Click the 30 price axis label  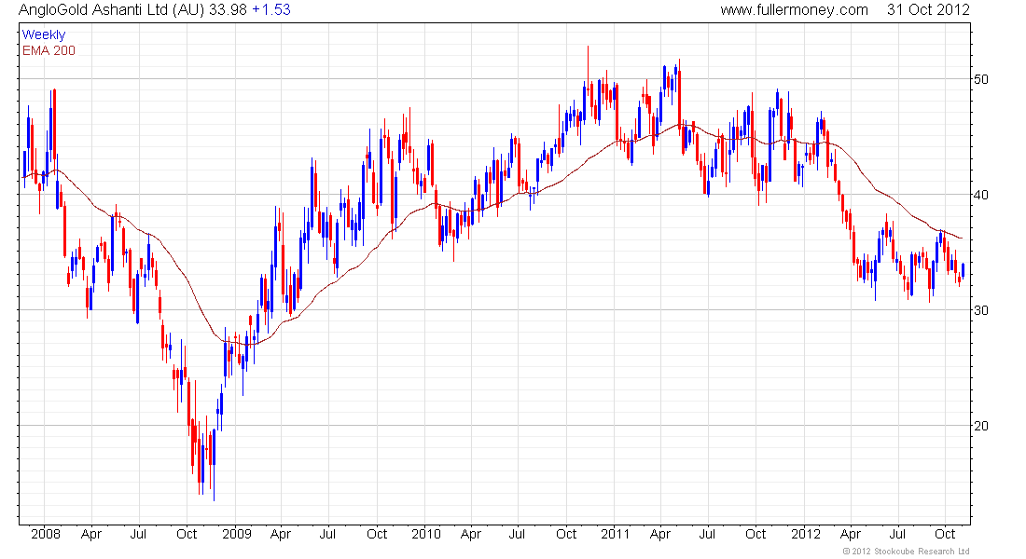[x=981, y=310]
